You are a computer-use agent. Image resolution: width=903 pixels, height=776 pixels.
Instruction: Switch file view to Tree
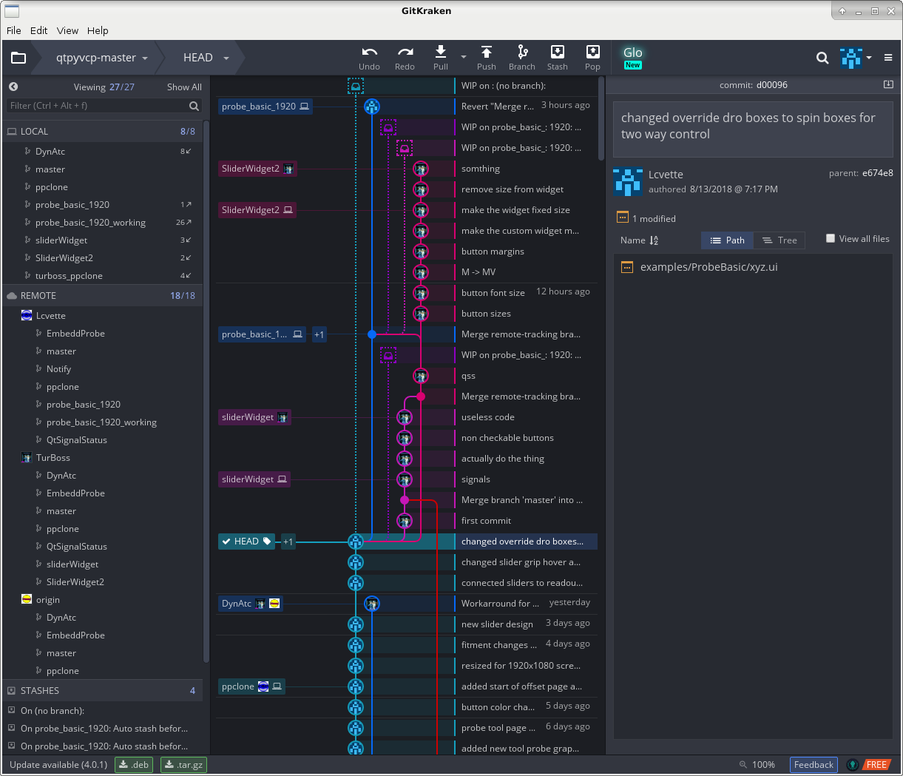[x=779, y=240]
